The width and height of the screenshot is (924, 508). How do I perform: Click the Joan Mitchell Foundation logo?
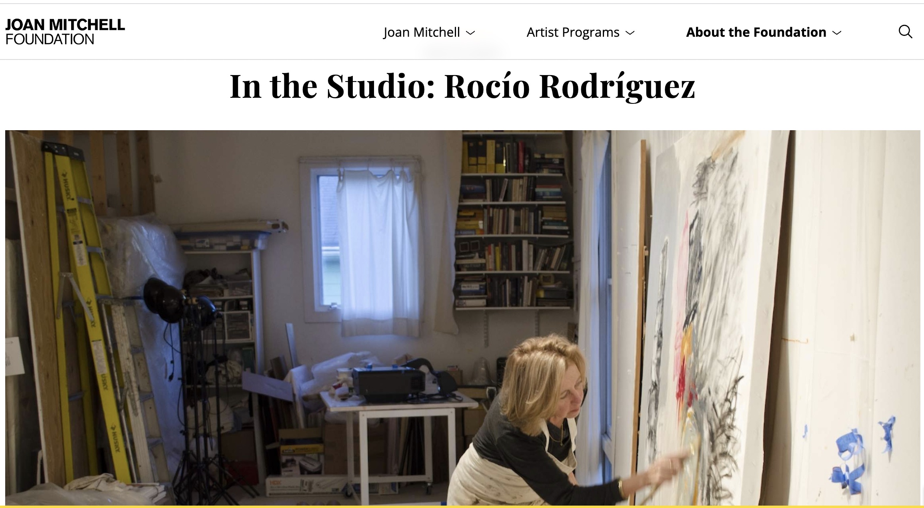65,32
